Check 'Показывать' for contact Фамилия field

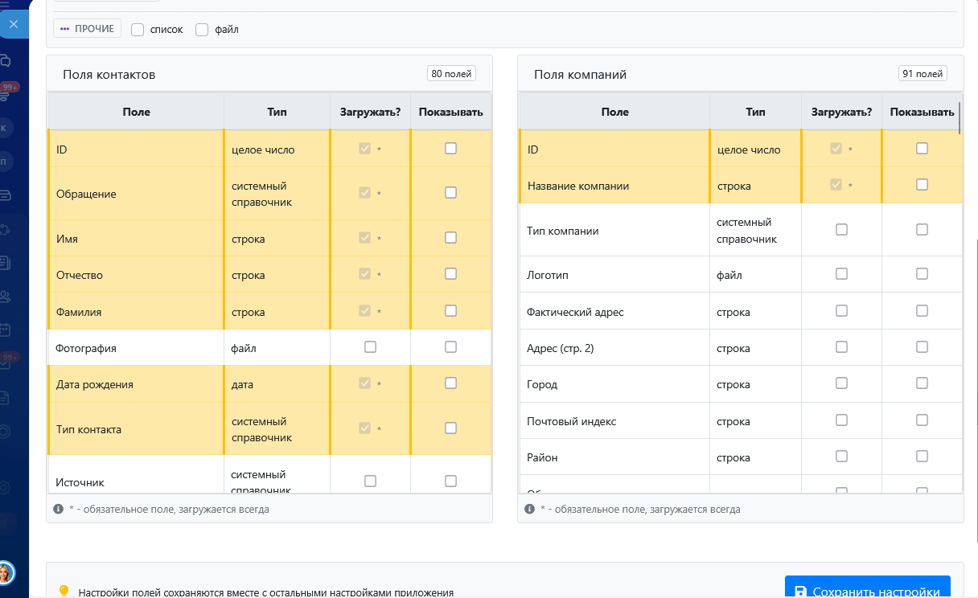click(x=450, y=310)
